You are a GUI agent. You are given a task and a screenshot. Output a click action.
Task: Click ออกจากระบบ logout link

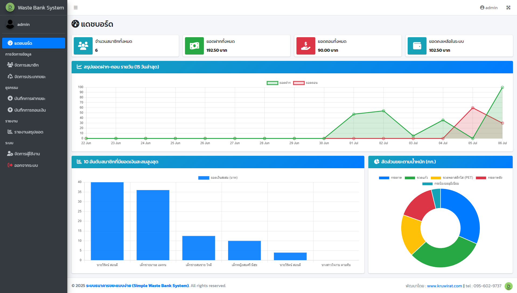26,165
